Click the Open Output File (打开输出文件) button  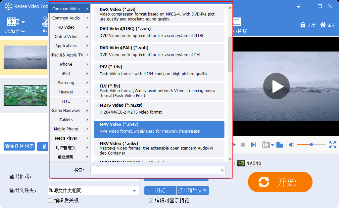click(x=193, y=190)
